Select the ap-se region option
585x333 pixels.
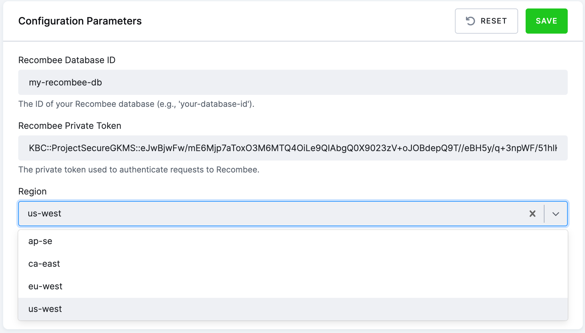click(293, 241)
